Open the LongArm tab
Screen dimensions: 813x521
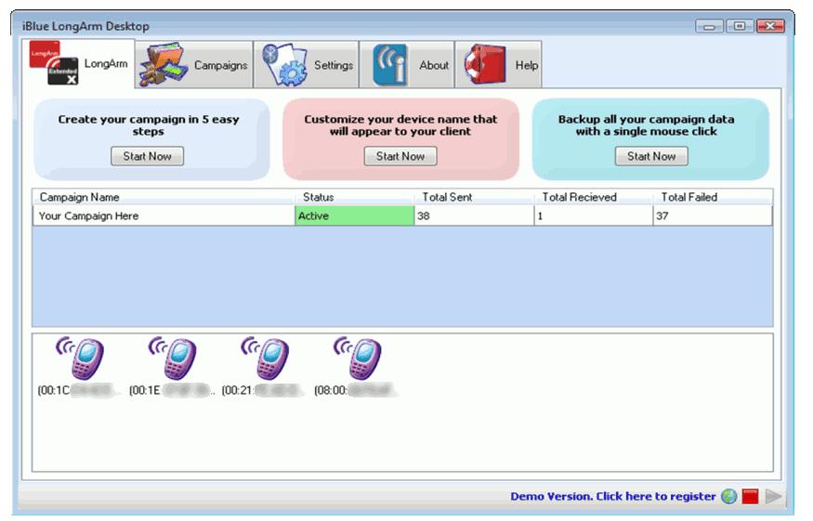(78, 64)
